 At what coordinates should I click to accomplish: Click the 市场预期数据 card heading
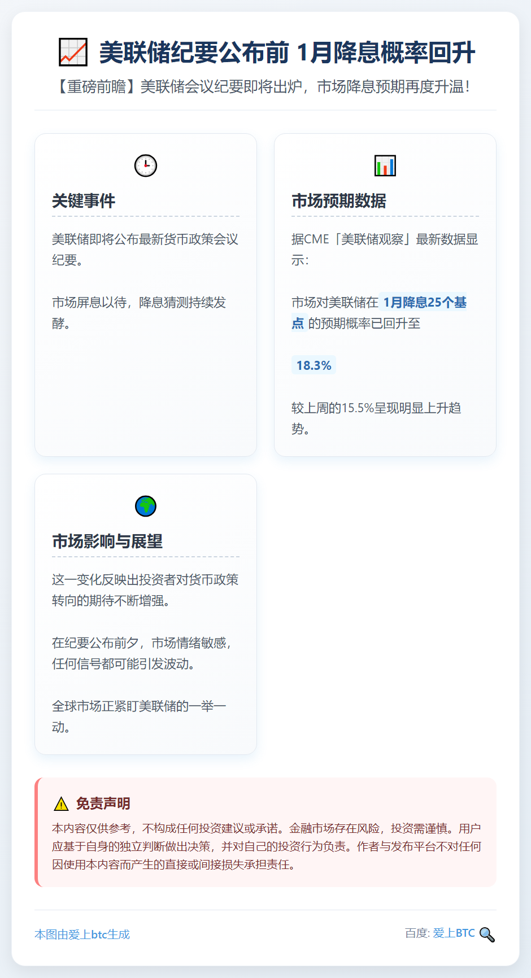click(339, 201)
